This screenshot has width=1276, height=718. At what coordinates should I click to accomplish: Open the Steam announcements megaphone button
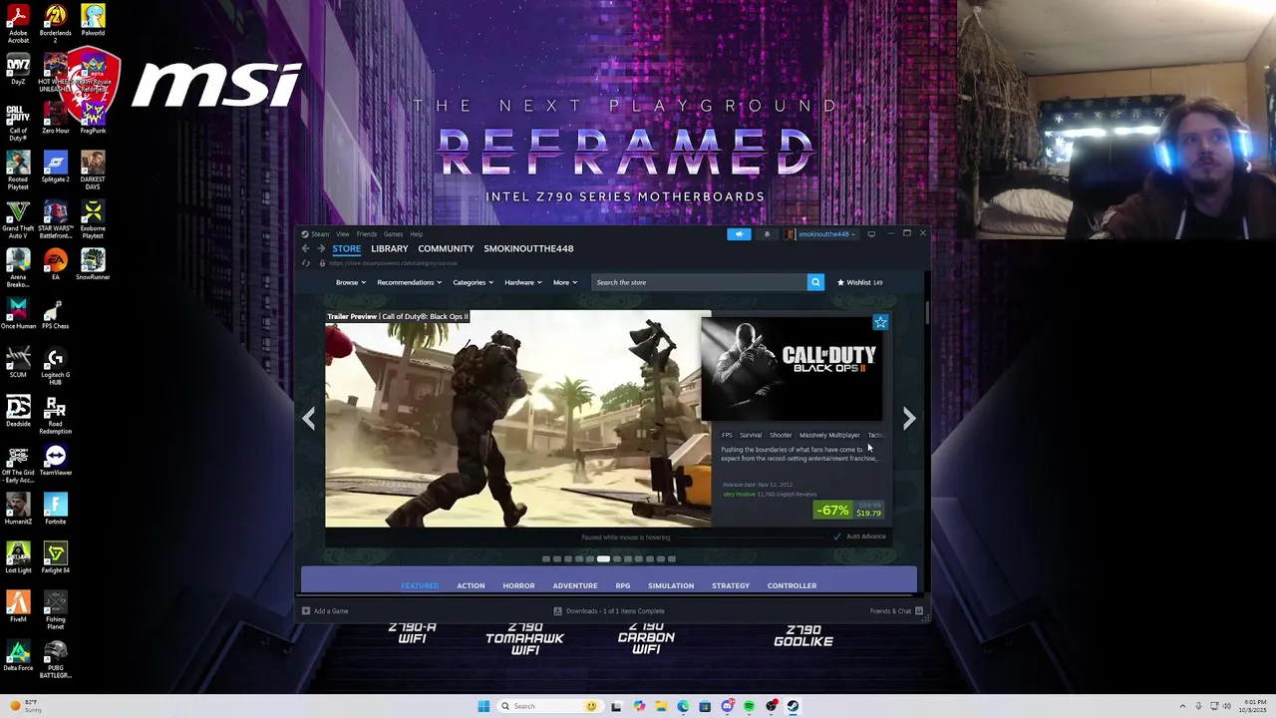tap(739, 234)
